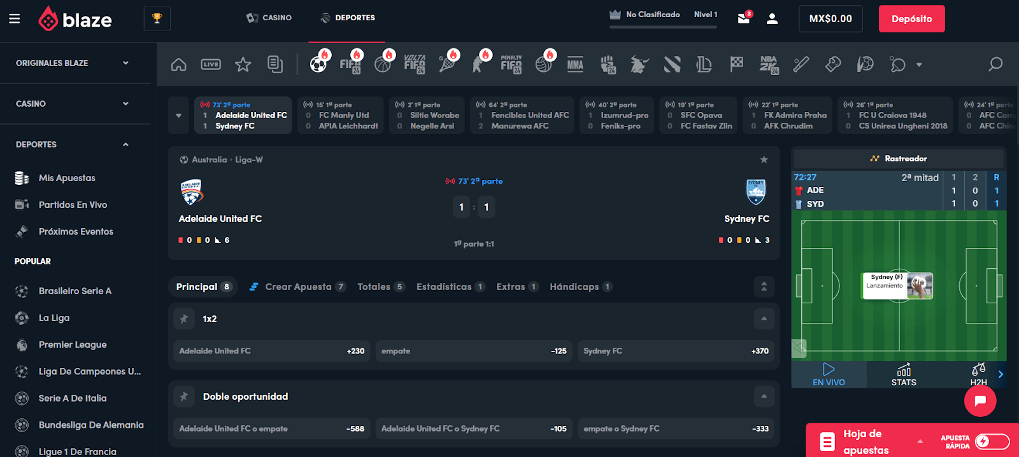This screenshot has height=457, width=1019.
Task: Select the League of Legends icon
Action: click(x=704, y=64)
